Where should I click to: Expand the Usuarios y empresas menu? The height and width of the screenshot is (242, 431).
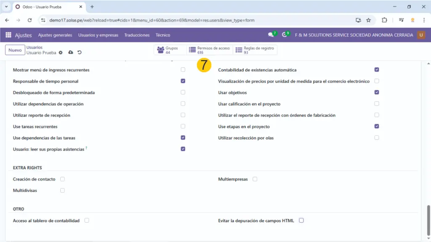tap(98, 35)
